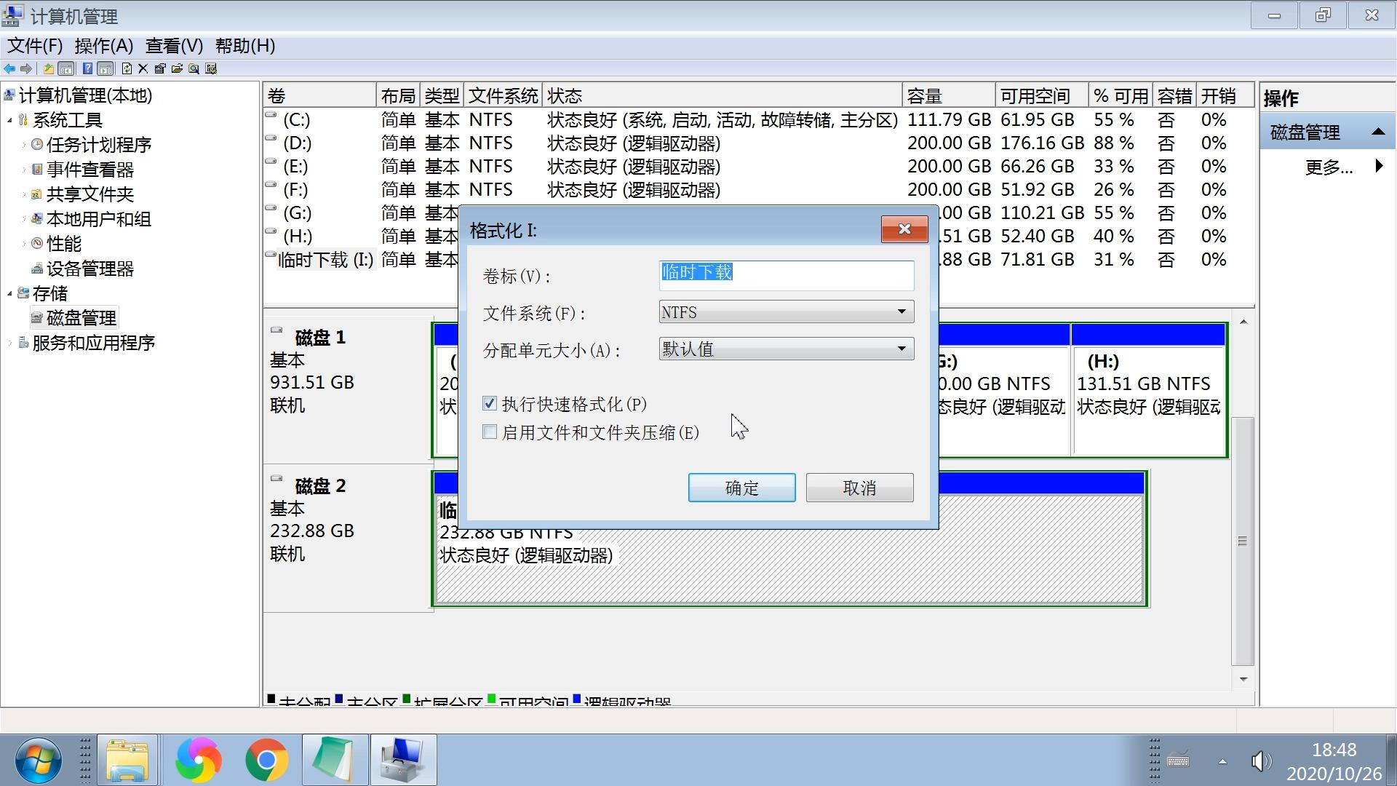This screenshot has height=786, width=1397.
Task: Open the Properties icon in the toolbar
Action: click(160, 68)
